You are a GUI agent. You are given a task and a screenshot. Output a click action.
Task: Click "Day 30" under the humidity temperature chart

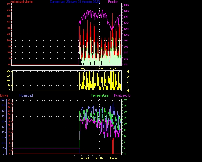[114, 158]
